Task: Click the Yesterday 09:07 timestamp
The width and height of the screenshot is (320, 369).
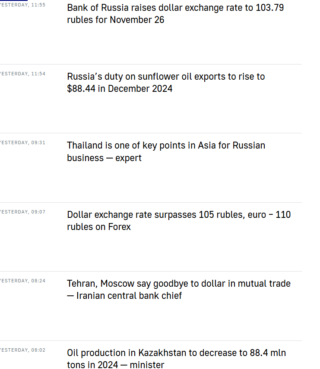Action: [22, 212]
